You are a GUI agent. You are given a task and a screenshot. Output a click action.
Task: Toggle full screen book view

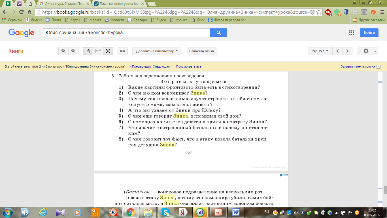pyautogui.click(x=108, y=51)
